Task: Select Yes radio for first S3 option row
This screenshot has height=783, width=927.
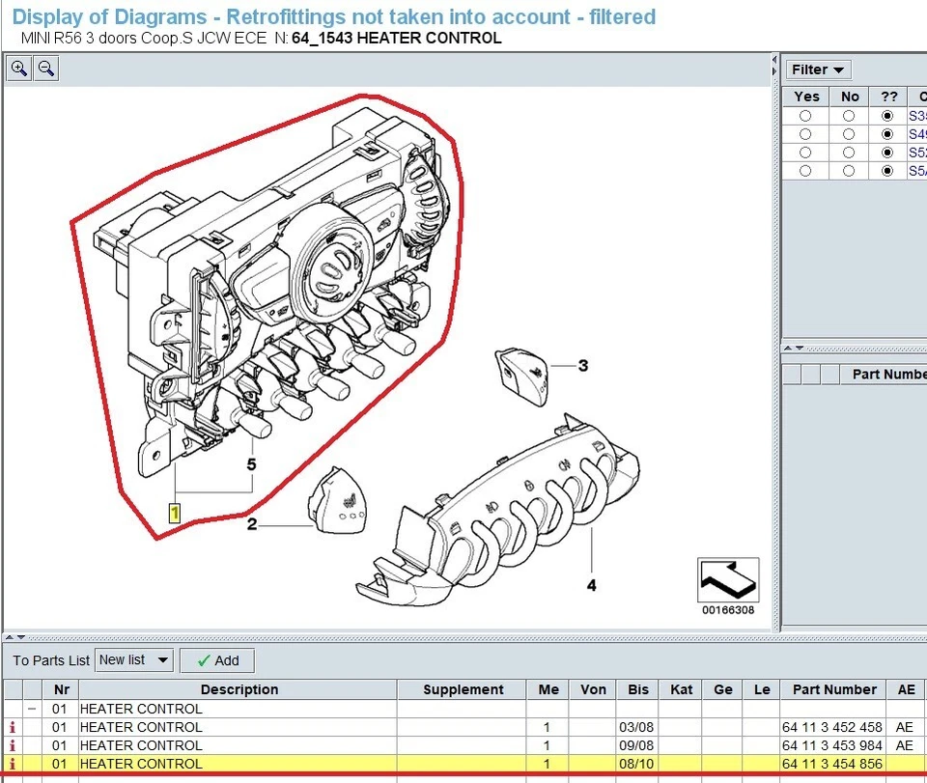Action: point(805,116)
